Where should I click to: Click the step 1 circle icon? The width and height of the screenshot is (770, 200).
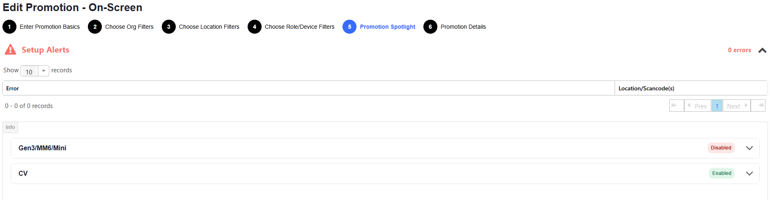[x=9, y=27]
